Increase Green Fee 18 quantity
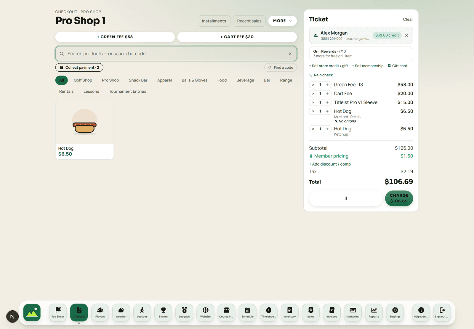The image size is (474, 329). 327,85
